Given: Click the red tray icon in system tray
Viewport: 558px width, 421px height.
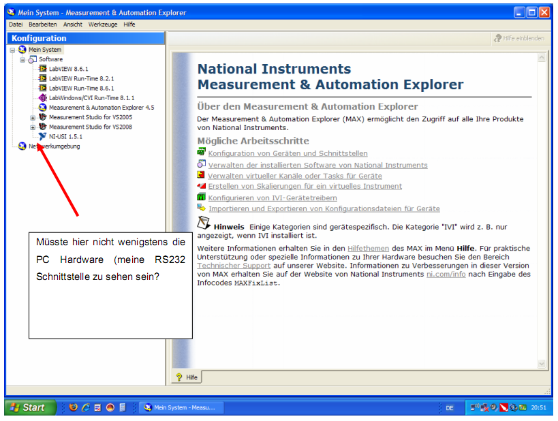Looking at the screenshot, I should click(503, 407).
